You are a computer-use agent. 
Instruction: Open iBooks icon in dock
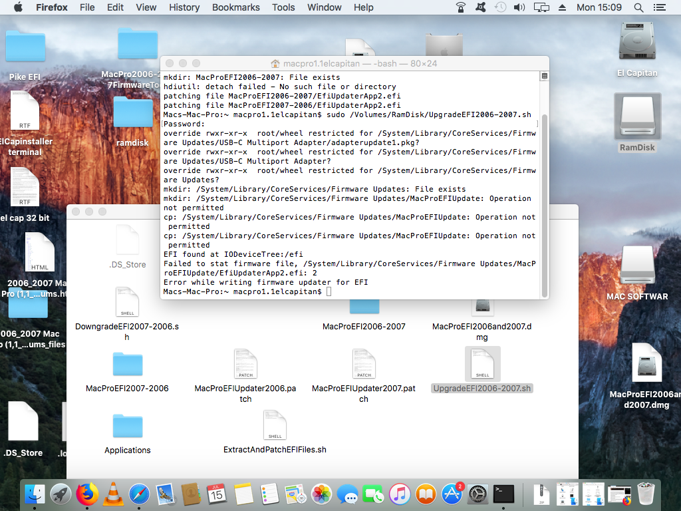pos(426,494)
